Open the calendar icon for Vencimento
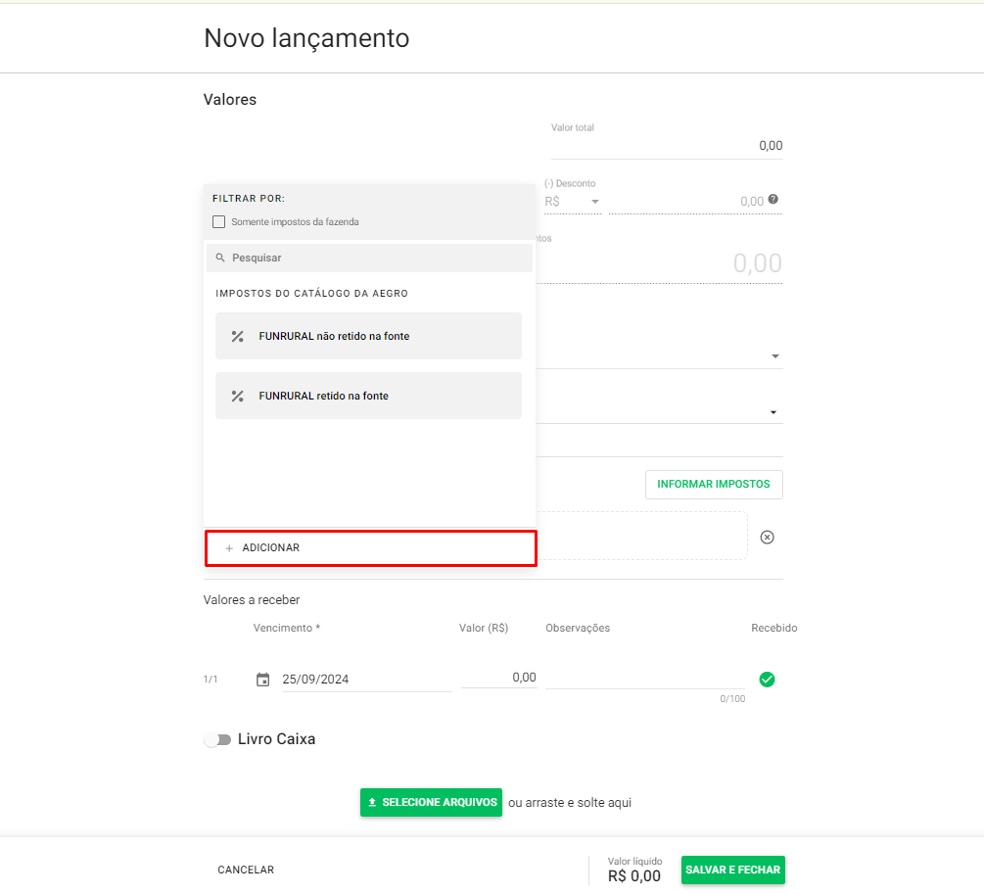984x894 pixels. pyautogui.click(x=262, y=680)
